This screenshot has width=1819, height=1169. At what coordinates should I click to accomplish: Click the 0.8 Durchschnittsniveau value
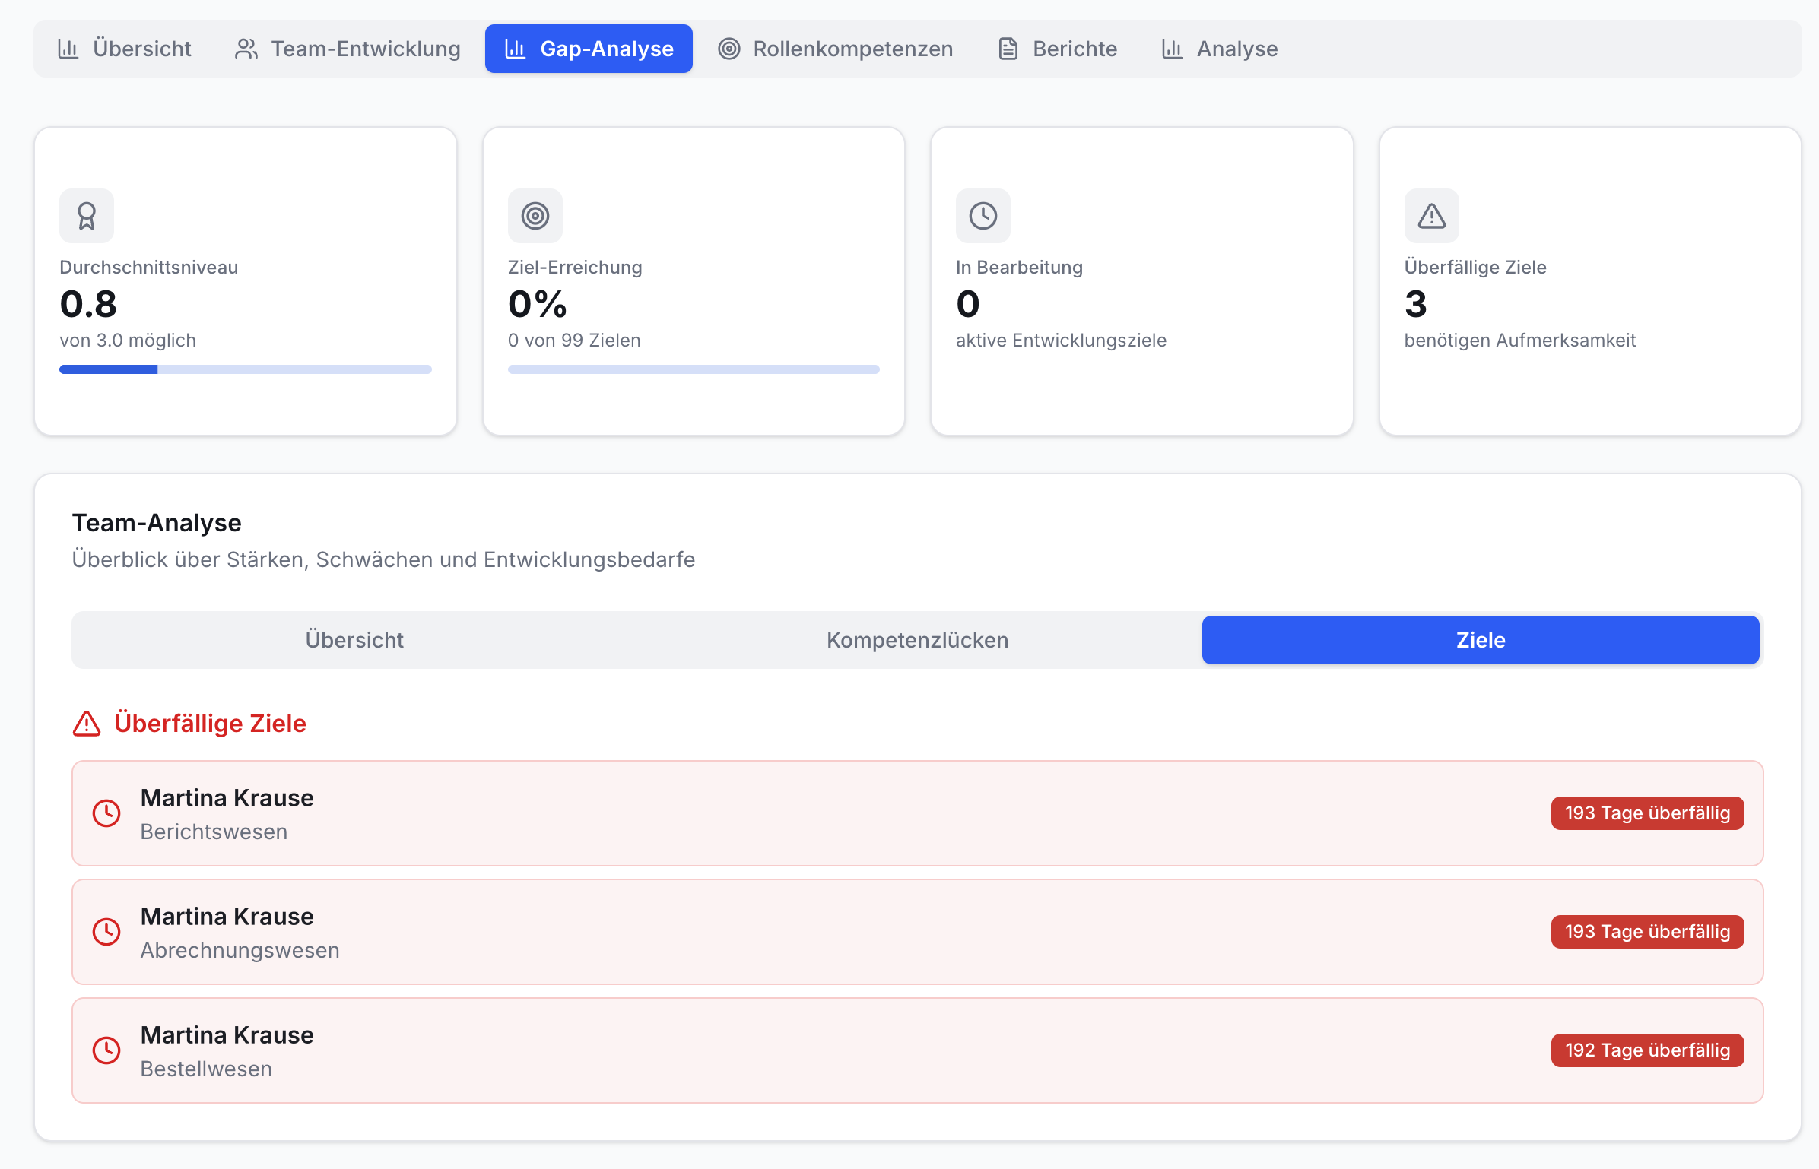tap(88, 304)
